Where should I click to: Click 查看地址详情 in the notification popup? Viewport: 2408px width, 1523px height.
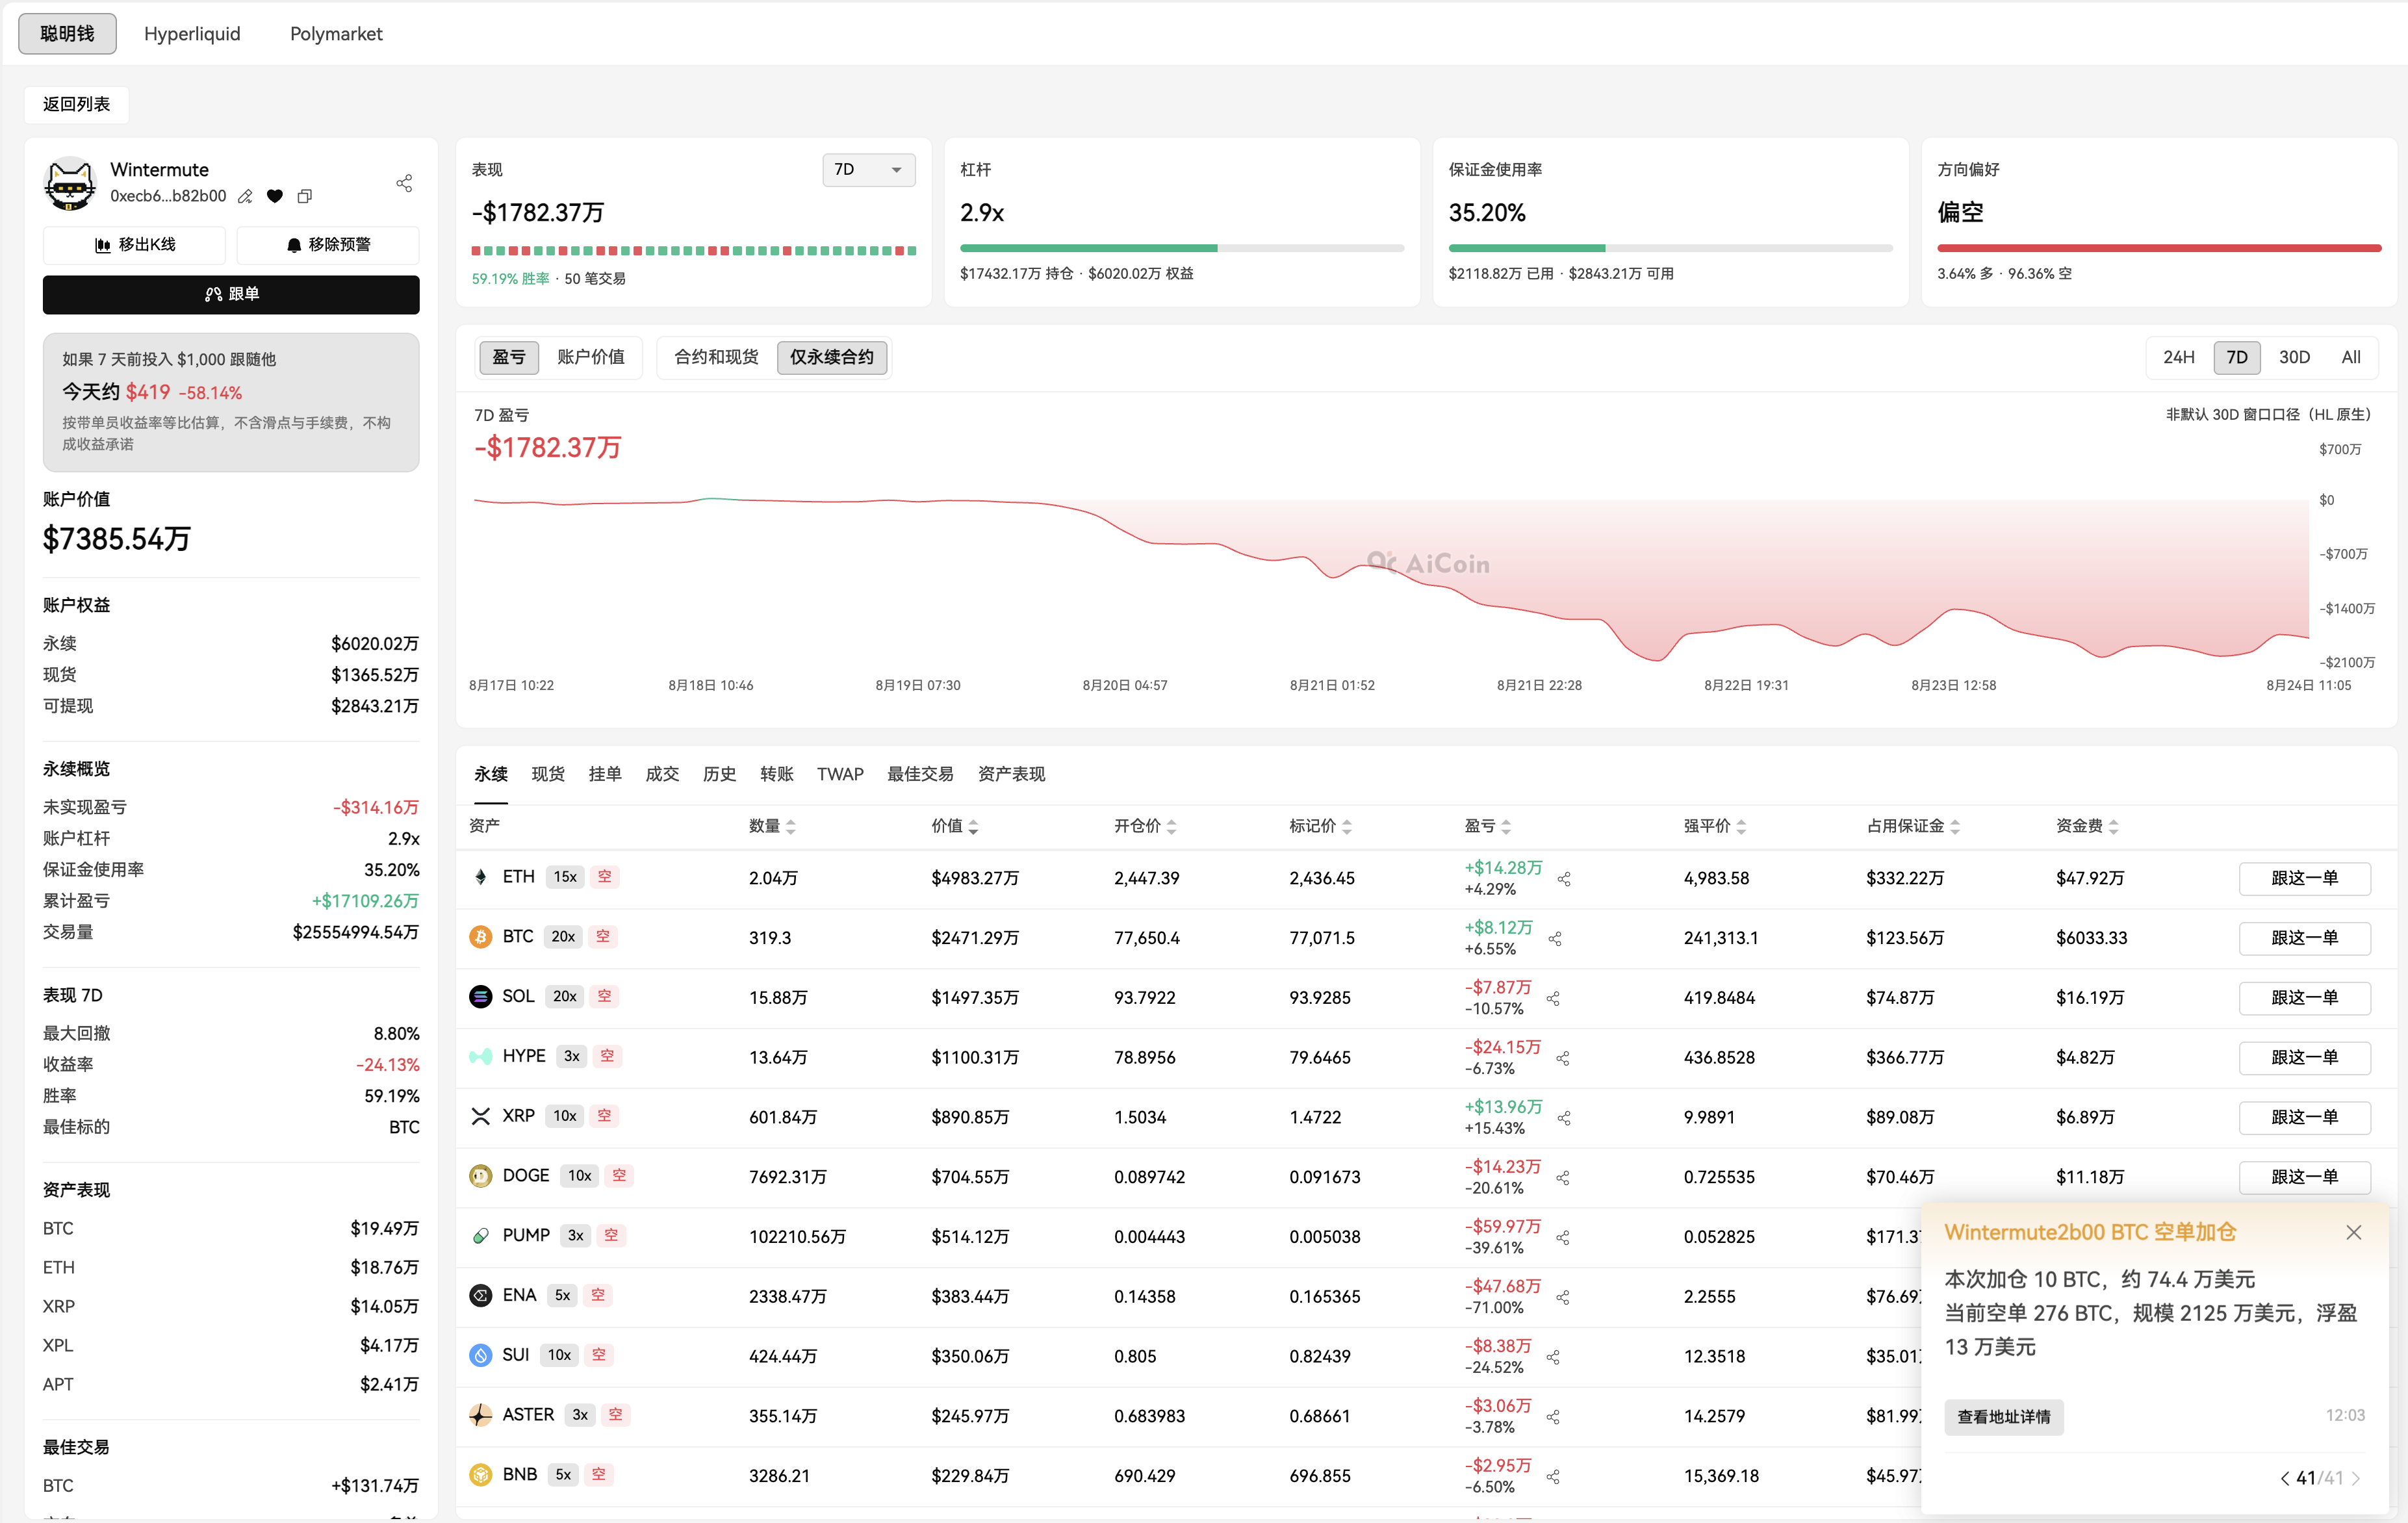click(2003, 1417)
